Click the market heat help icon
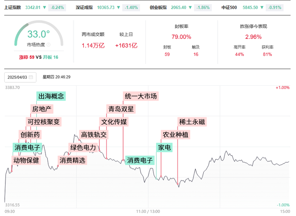Image resolution: width=296 pixels, height=216 pixels. coord(49,44)
